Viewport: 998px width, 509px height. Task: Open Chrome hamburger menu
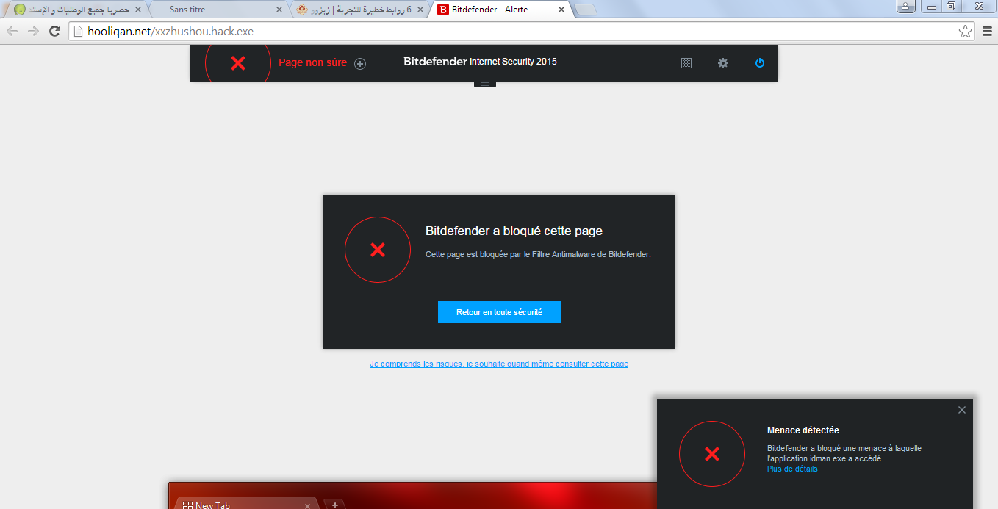click(987, 31)
